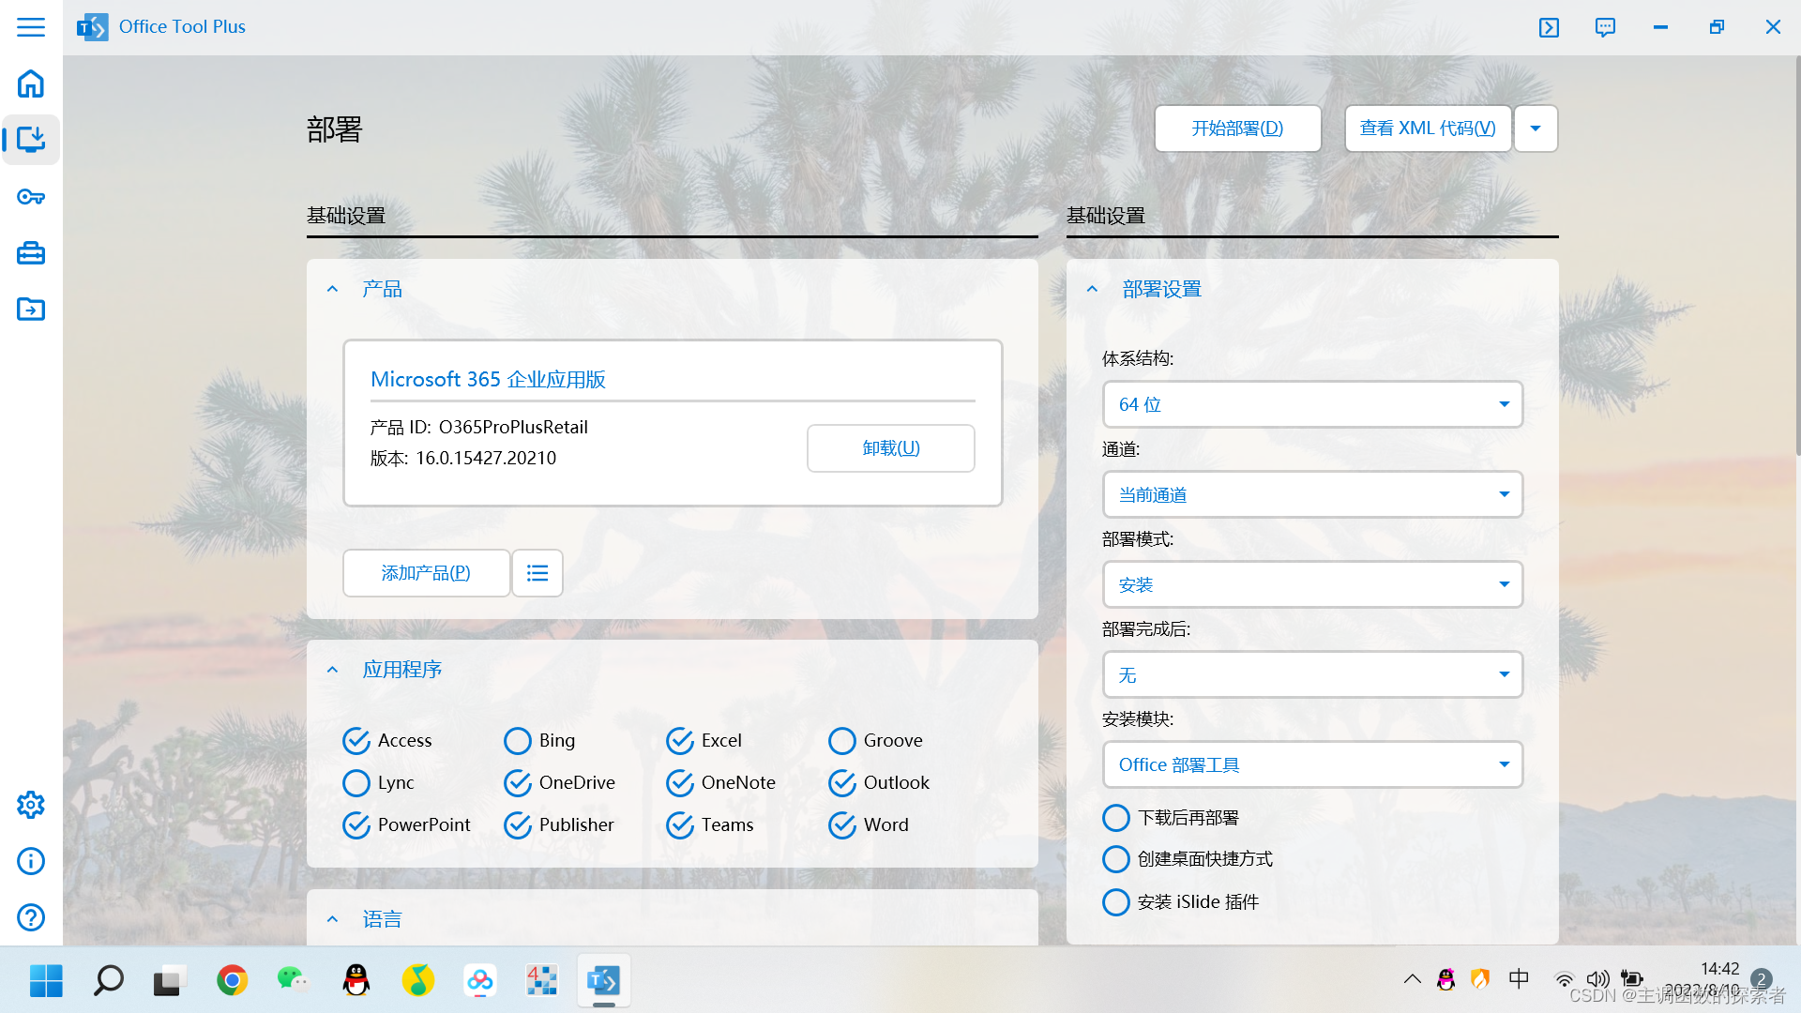1801x1013 pixels.
Task: Go to the Home page icon
Action: coord(31,83)
